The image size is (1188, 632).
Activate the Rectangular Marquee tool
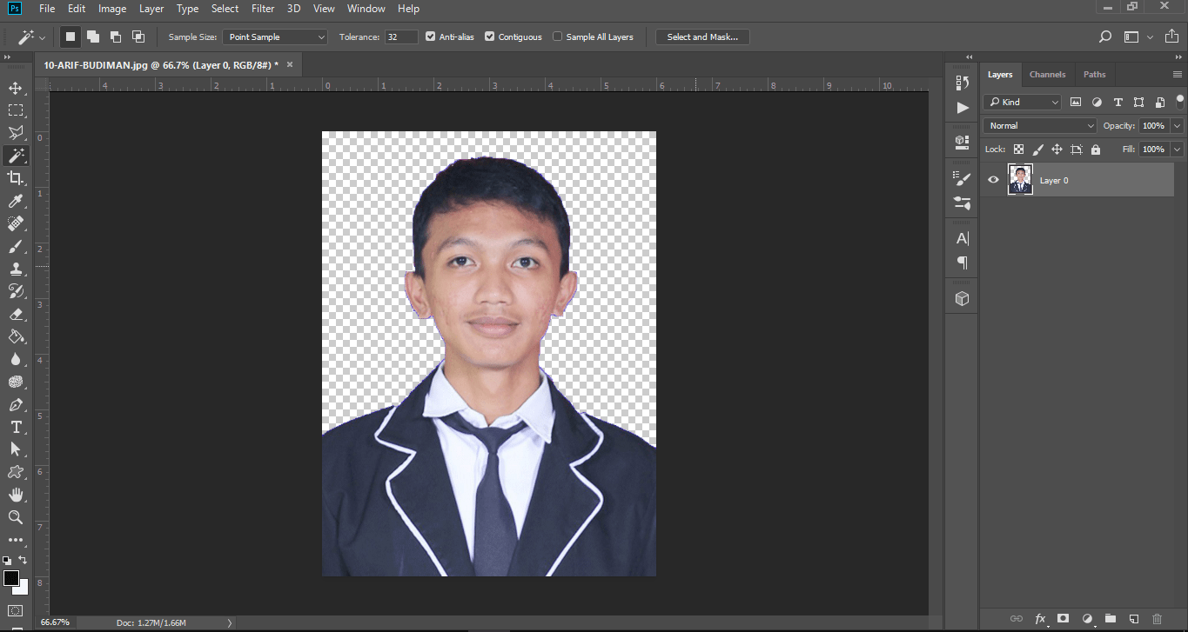[17, 110]
